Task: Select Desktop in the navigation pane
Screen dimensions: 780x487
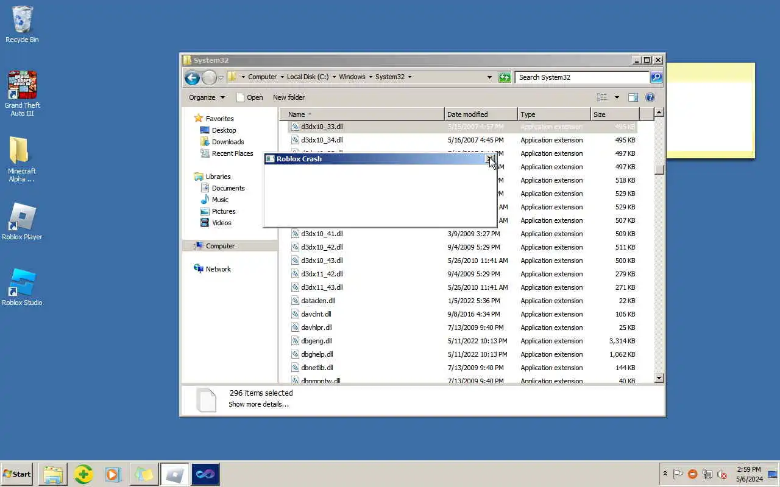Action: (x=224, y=130)
